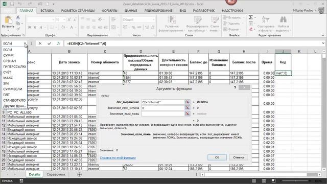Open the ДАННЫЕ ribbon tab
The width and height of the screenshot is (327, 184).
pos(131,10)
